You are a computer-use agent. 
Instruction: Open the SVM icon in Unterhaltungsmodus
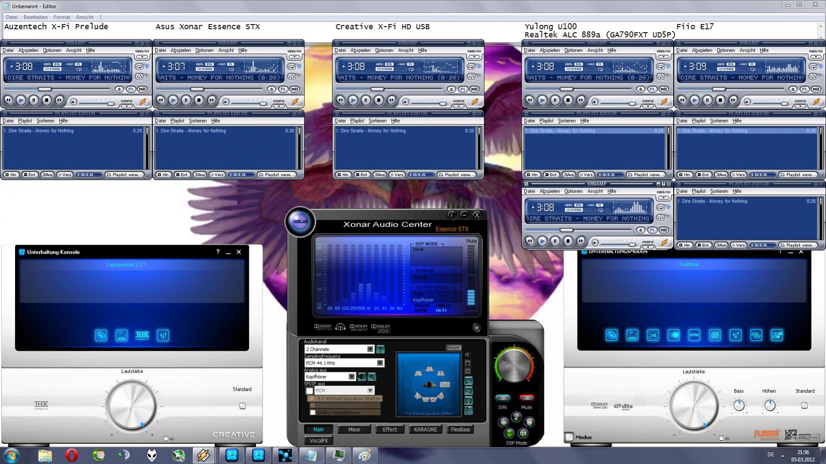click(x=694, y=335)
